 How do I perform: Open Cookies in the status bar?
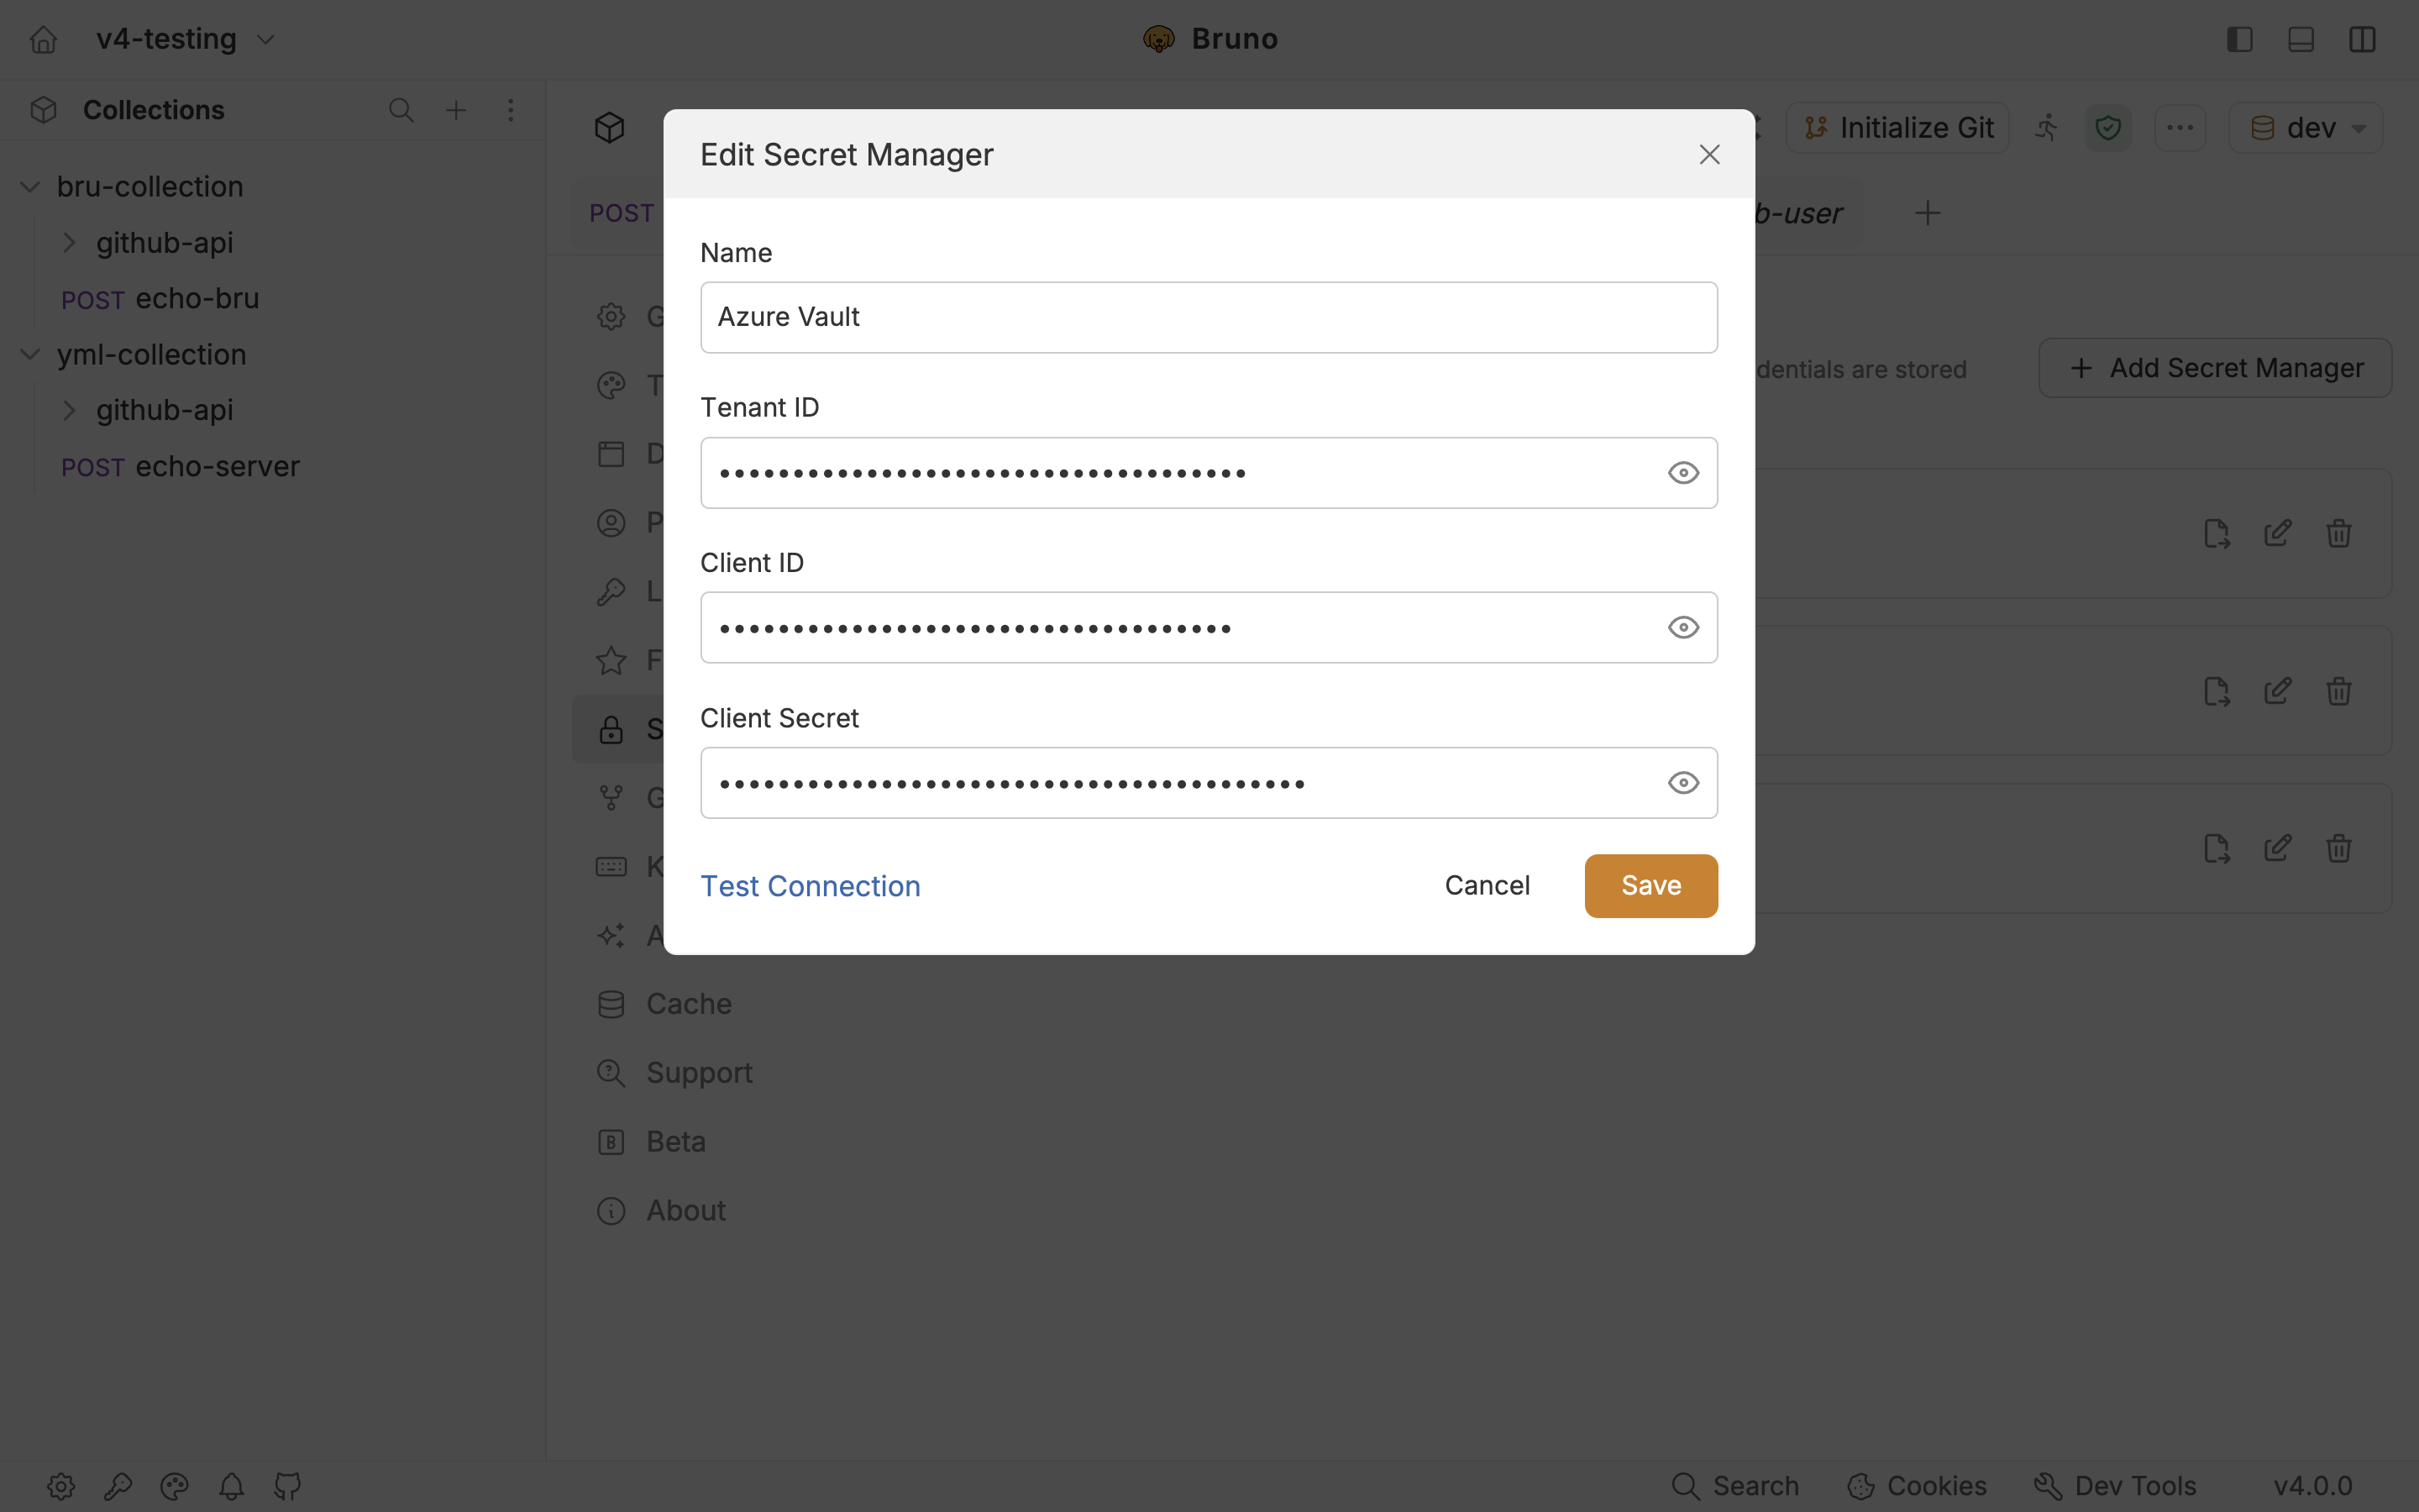pyautogui.click(x=1918, y=1486)
